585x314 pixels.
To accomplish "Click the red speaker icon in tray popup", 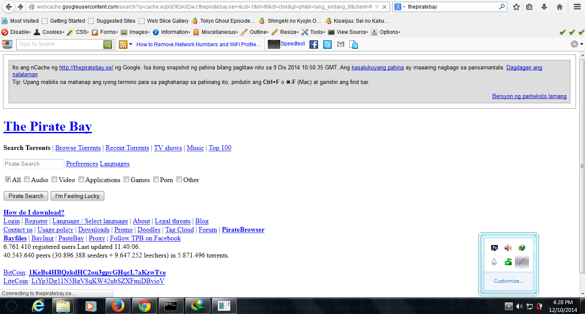I will [x=508, y=248].
